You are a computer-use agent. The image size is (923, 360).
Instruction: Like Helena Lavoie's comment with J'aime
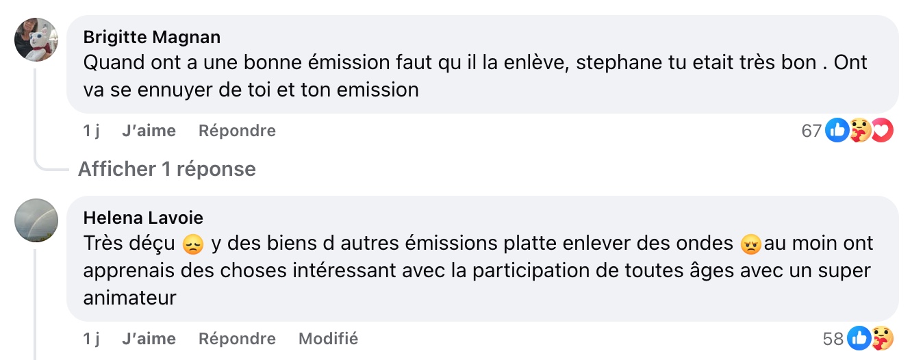[149, 339]
